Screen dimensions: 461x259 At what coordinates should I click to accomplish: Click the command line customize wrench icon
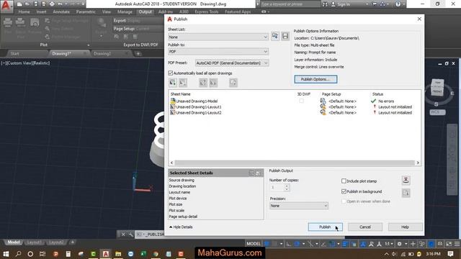pos(130,235)
